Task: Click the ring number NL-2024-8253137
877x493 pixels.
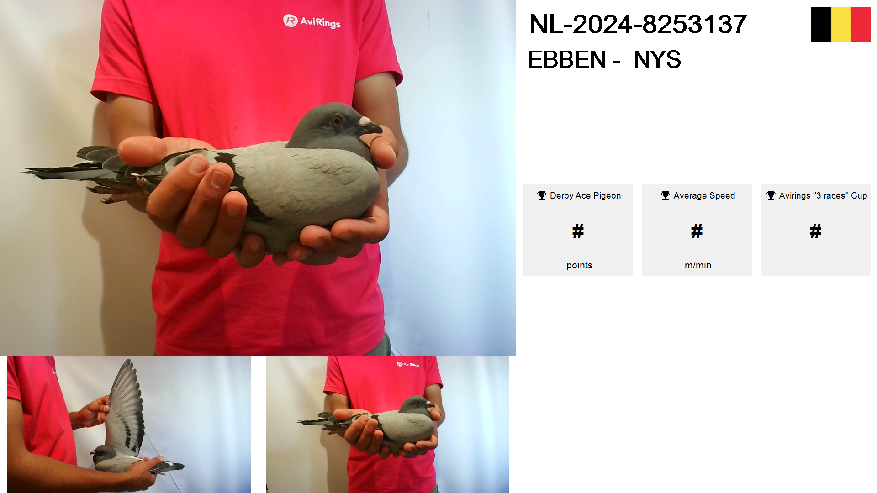Action: (638, 24)
